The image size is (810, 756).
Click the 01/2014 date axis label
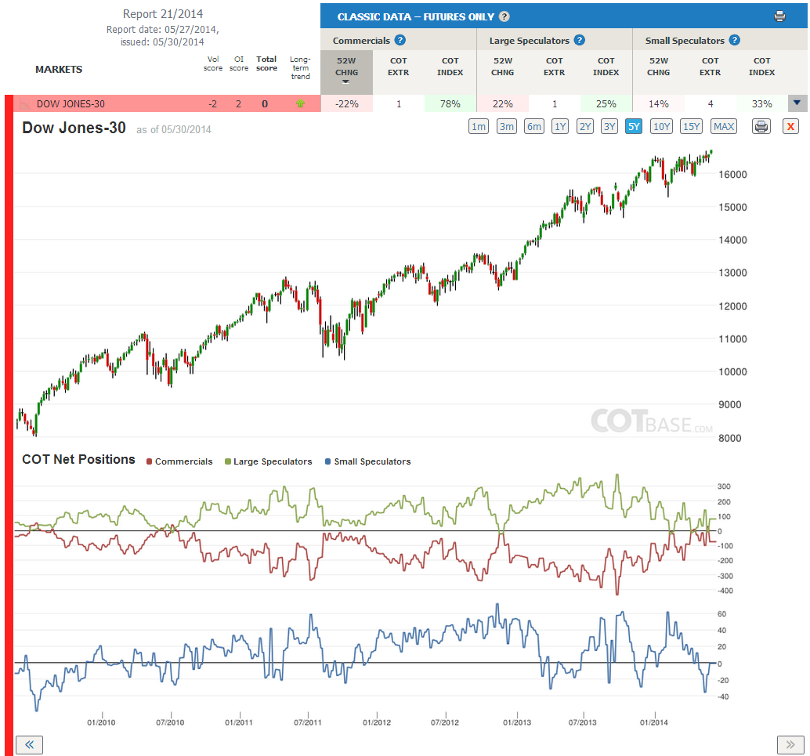pyautogui.click(x=653, y=722)
